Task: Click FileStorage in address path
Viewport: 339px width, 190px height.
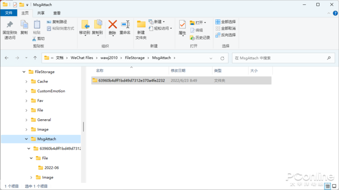Action: (135, 58)
